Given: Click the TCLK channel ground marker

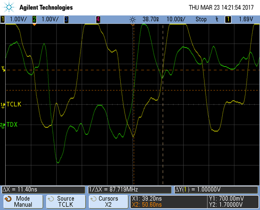Looking at the screenshot, I should (x=3, y=105).
